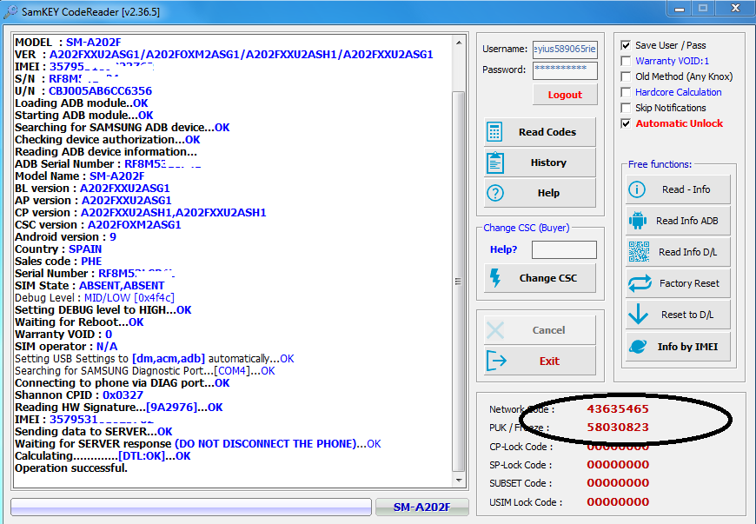Disable the Automatic Unlock checkbox

tap(626, 123)
